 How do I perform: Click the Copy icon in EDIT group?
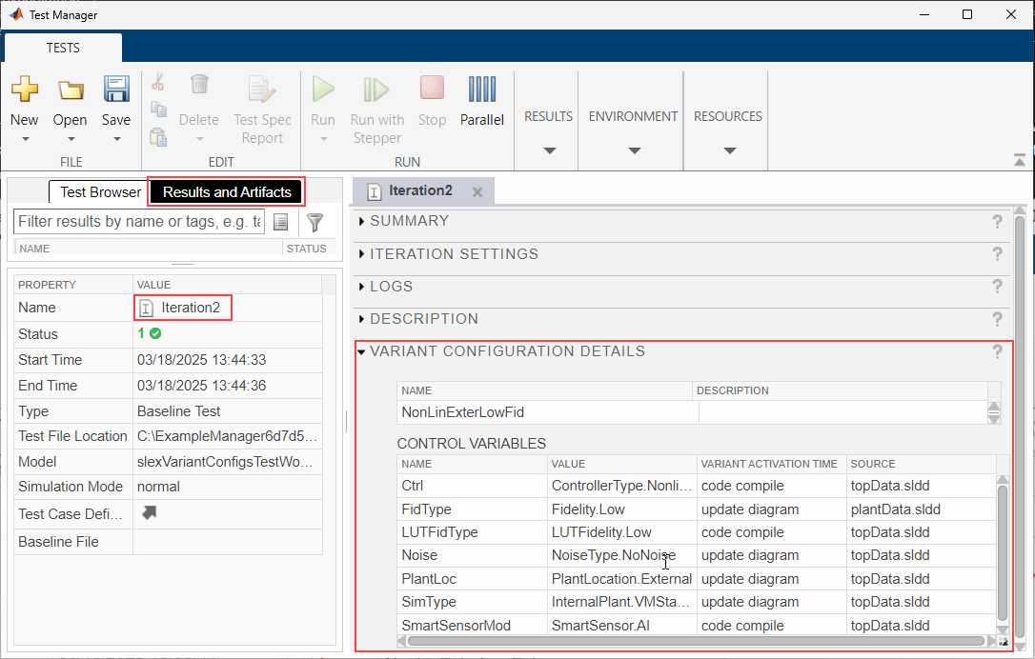point(158,109)
